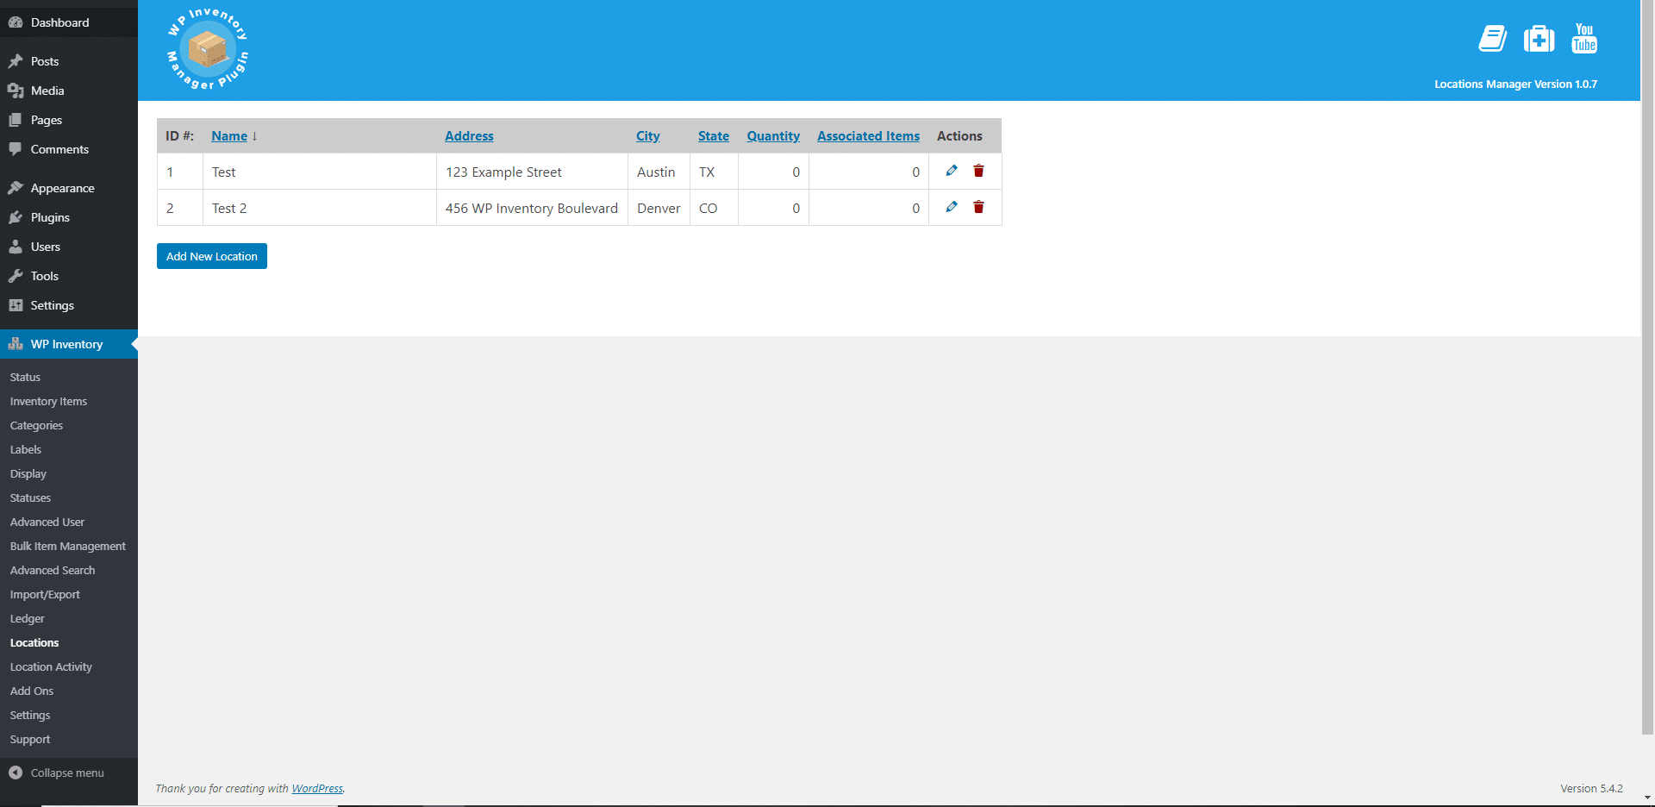Click the Dashboard icon in sidebar
Image resolution: width=1655 pixels, height=807 pixels.
pos(16,22)
